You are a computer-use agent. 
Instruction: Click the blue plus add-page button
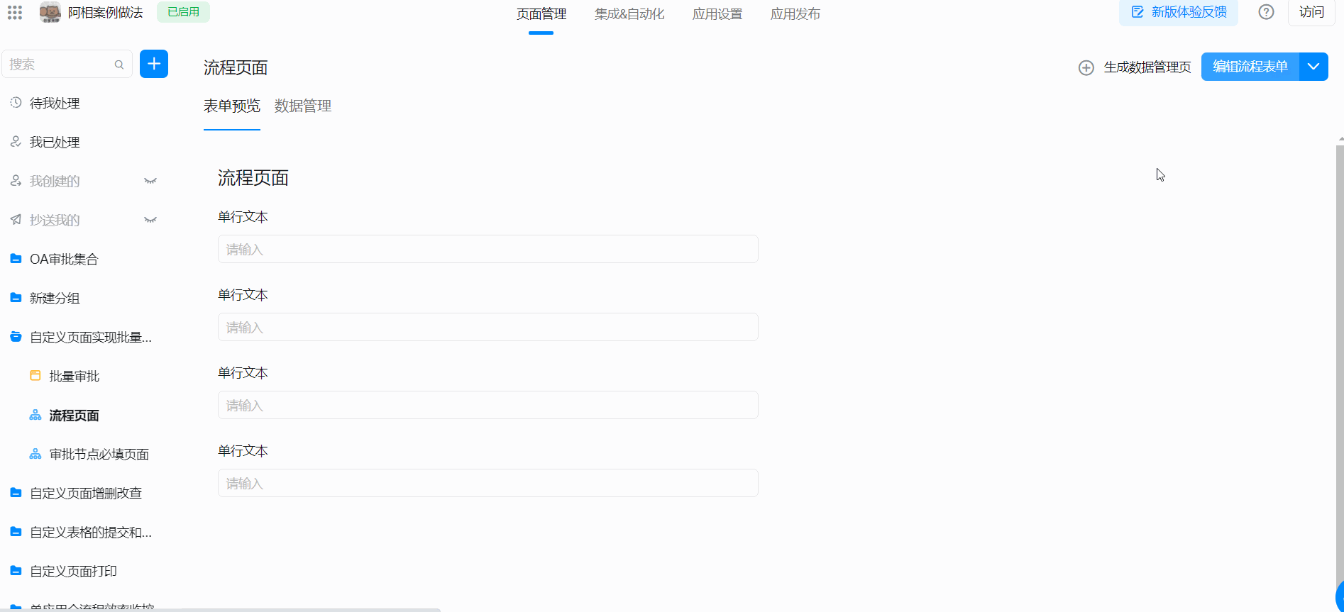tap(154, 64)
